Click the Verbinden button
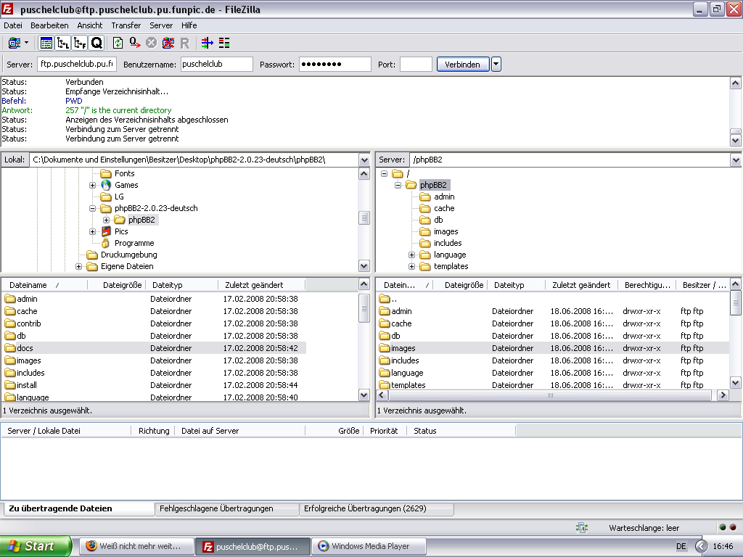The image size is (743, 557). point(462,65)
